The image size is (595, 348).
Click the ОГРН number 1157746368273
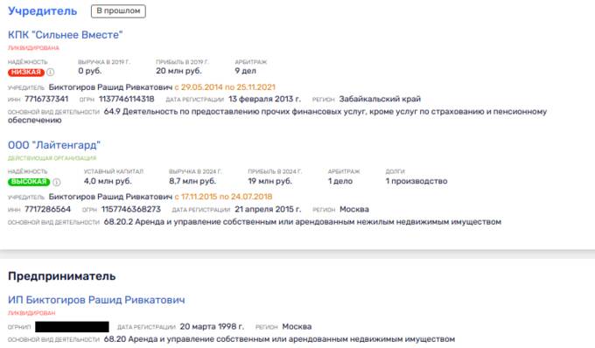[x=131, y=209]
